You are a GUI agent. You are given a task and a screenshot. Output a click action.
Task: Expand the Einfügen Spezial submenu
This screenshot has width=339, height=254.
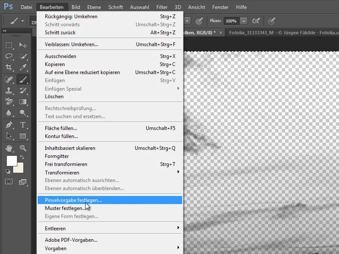coord(178,88)
